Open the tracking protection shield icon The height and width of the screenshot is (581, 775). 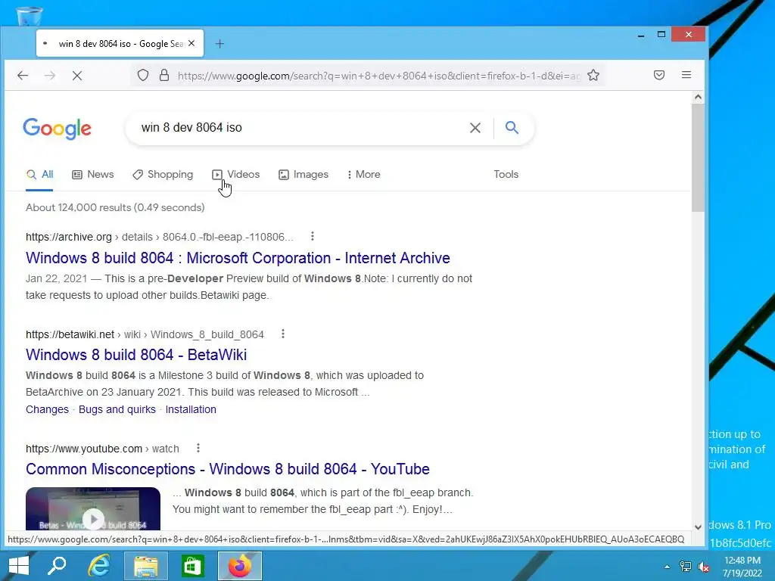(x=143, y=75)
